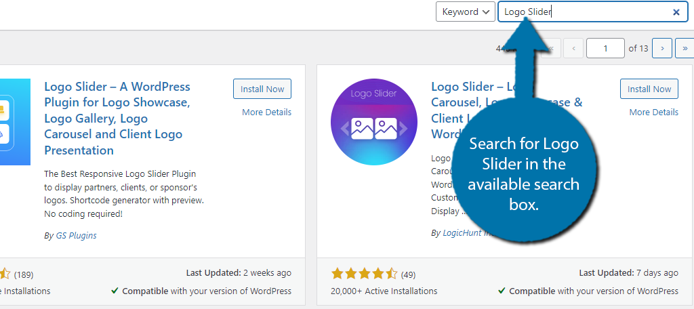Open the Keyword search type dropdown
The width and height of the screenshot is (694, 309).
tap(465, 12)
